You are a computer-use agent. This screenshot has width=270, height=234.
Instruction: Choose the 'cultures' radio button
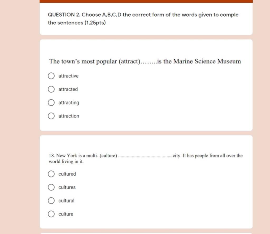point(51,187)
